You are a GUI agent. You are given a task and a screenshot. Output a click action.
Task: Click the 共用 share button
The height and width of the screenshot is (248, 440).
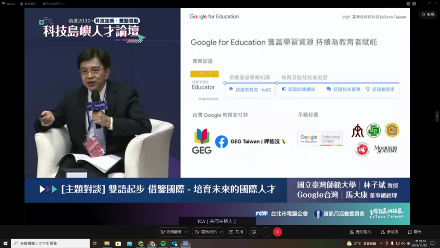tap(236, 232)
